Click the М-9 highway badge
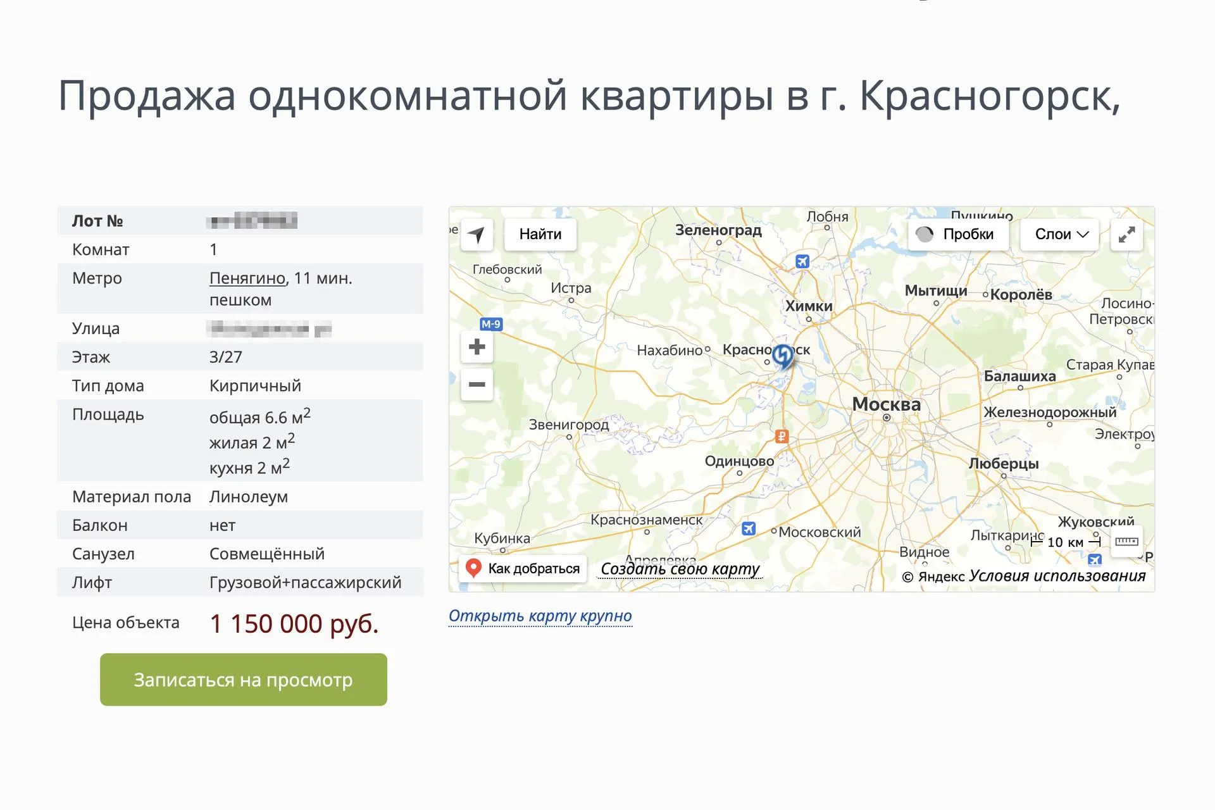The image size is (1215, 810). click(x=491, y=324)
